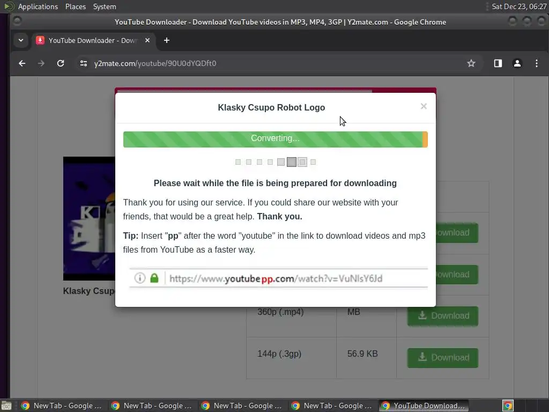Switch to fourth New Tab taskbar window
The image size is (549, 412).
click(331, 406)
